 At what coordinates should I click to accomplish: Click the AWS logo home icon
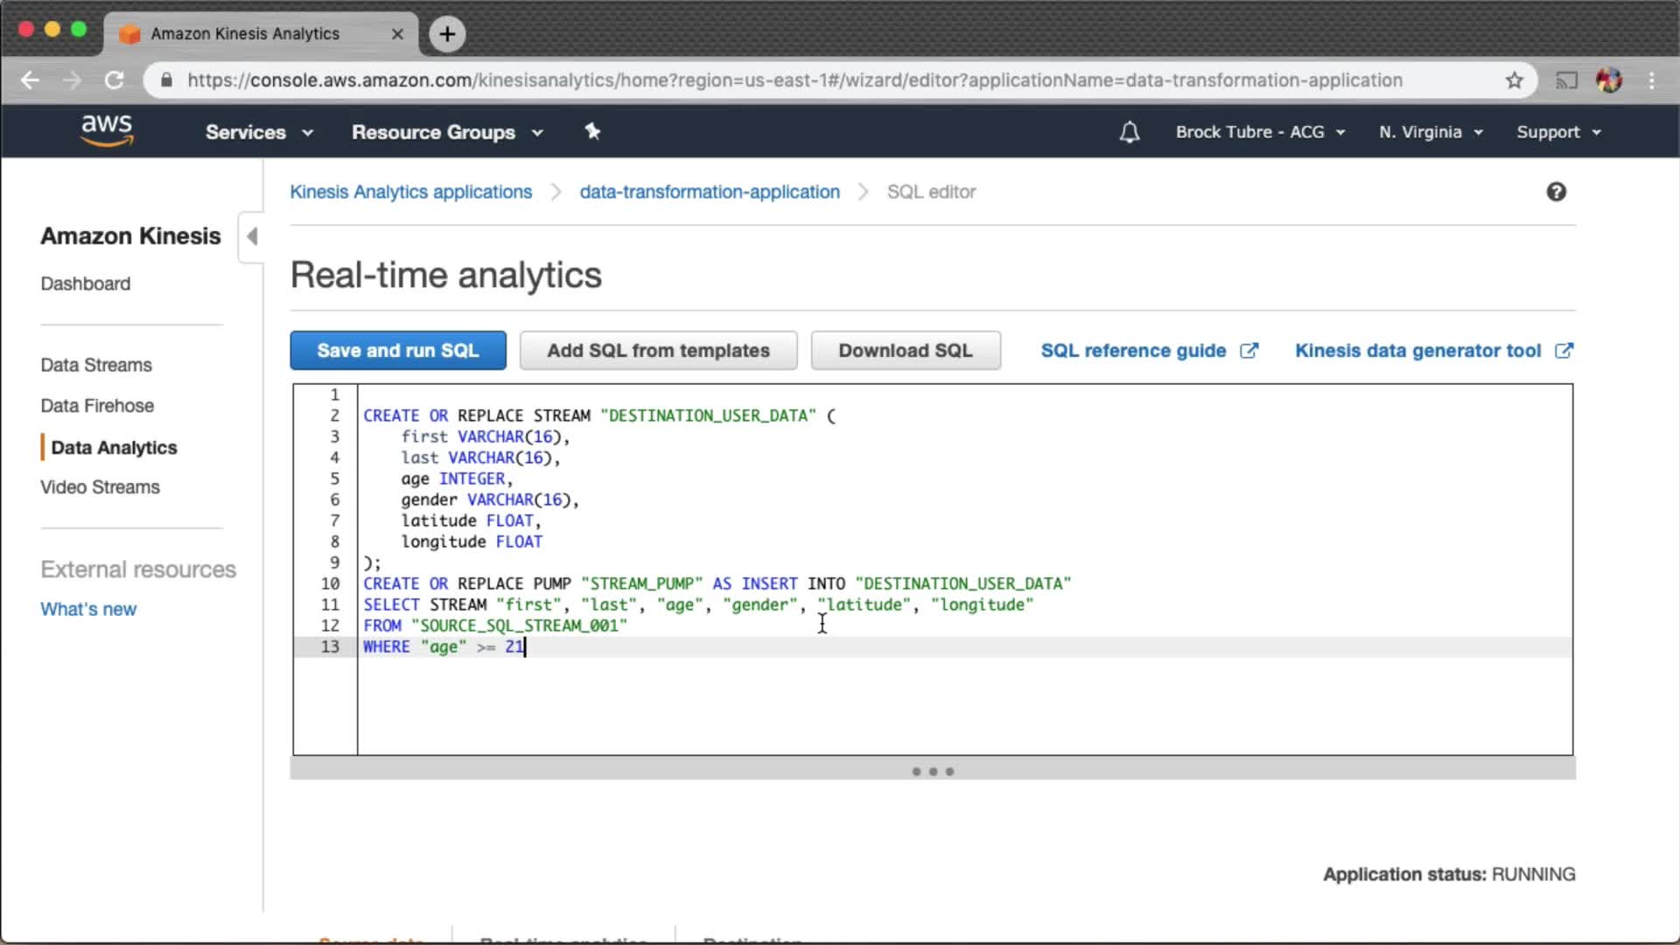coord(107,130)
